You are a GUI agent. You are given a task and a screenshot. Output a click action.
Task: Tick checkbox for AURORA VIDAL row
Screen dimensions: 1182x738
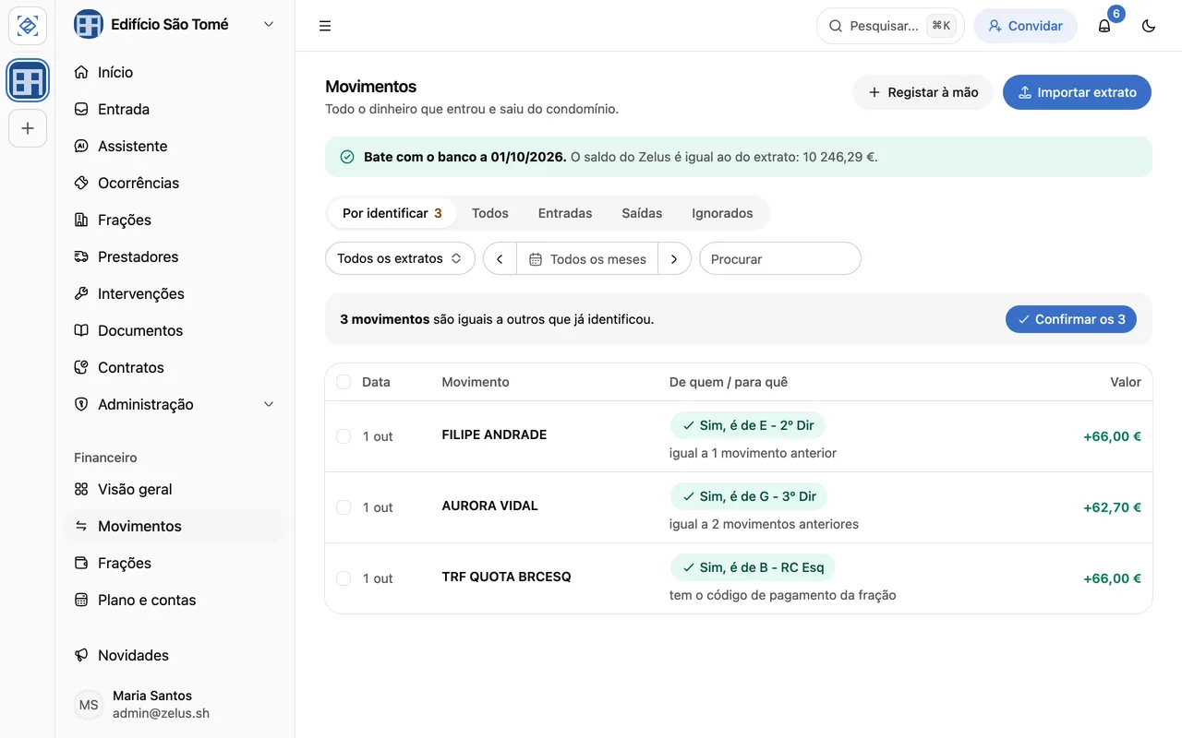tap(344, 507)
